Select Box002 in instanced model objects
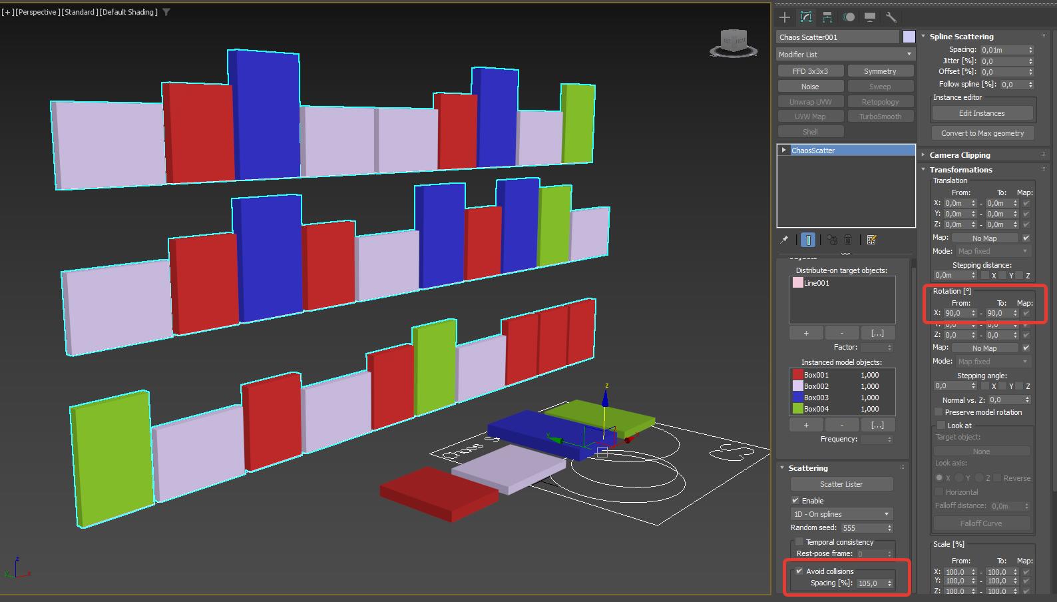The height and width of the screenshot is (602, 1057). (x=842, y=386)
